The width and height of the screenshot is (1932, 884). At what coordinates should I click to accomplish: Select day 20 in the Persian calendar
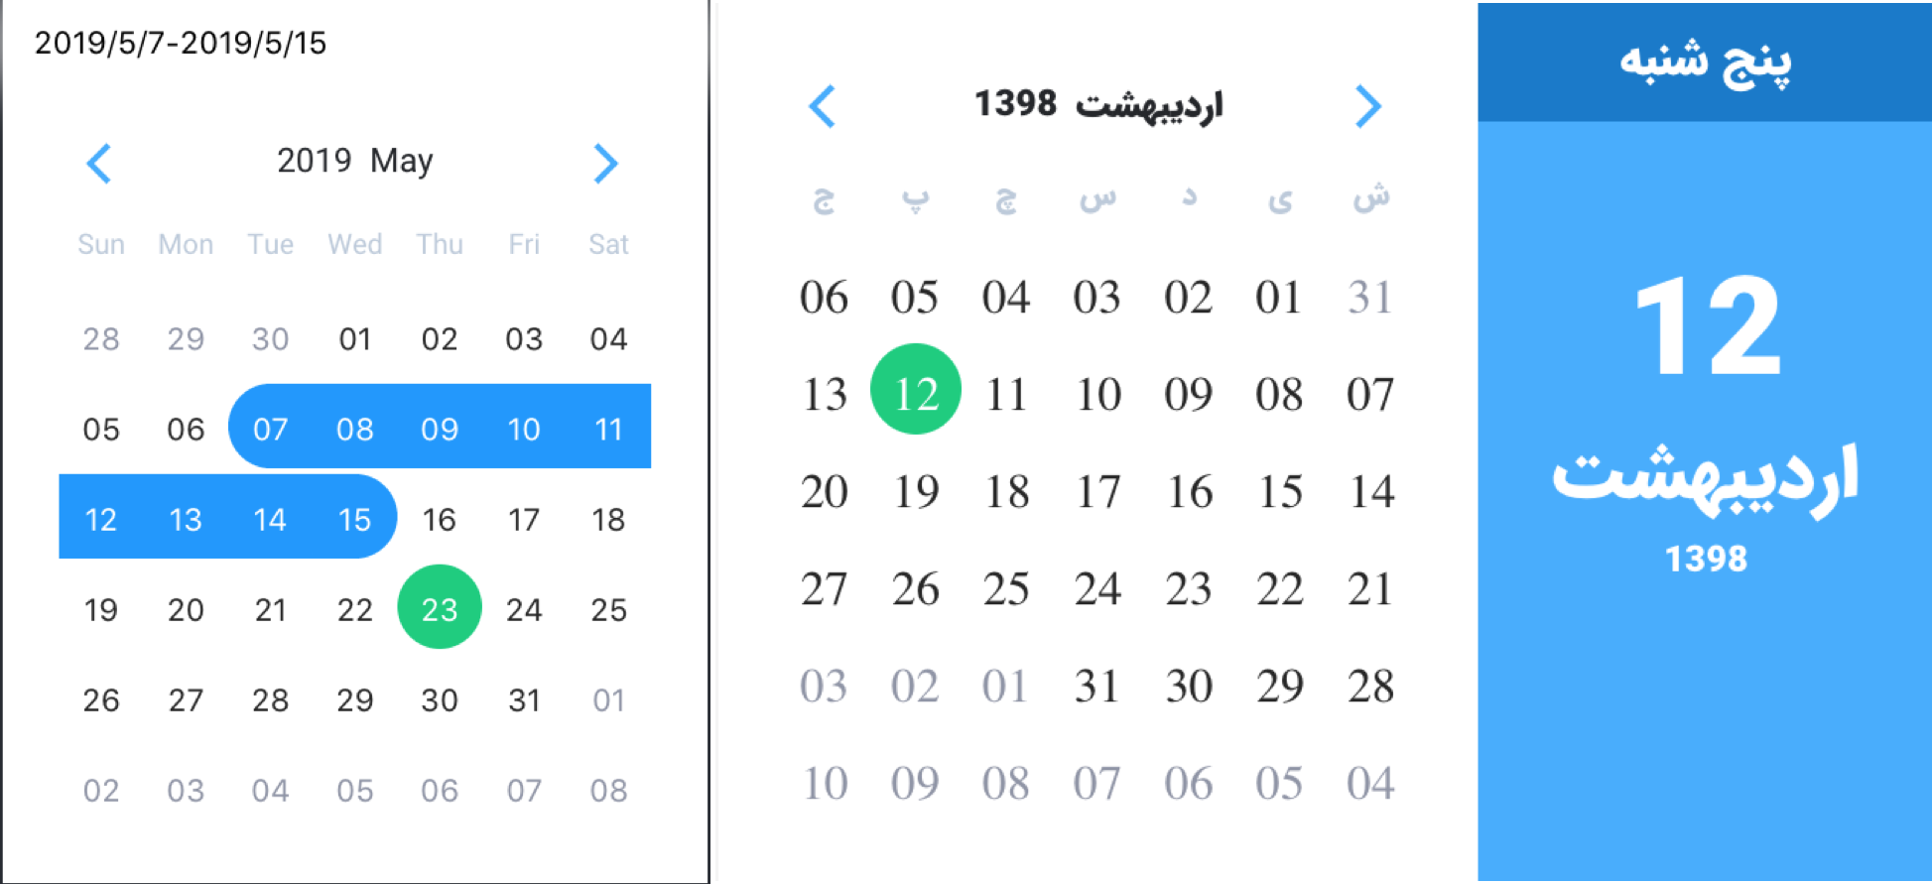tap(824, 492)
